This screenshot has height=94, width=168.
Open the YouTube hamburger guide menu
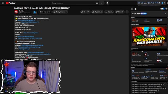tap(3, 3)
